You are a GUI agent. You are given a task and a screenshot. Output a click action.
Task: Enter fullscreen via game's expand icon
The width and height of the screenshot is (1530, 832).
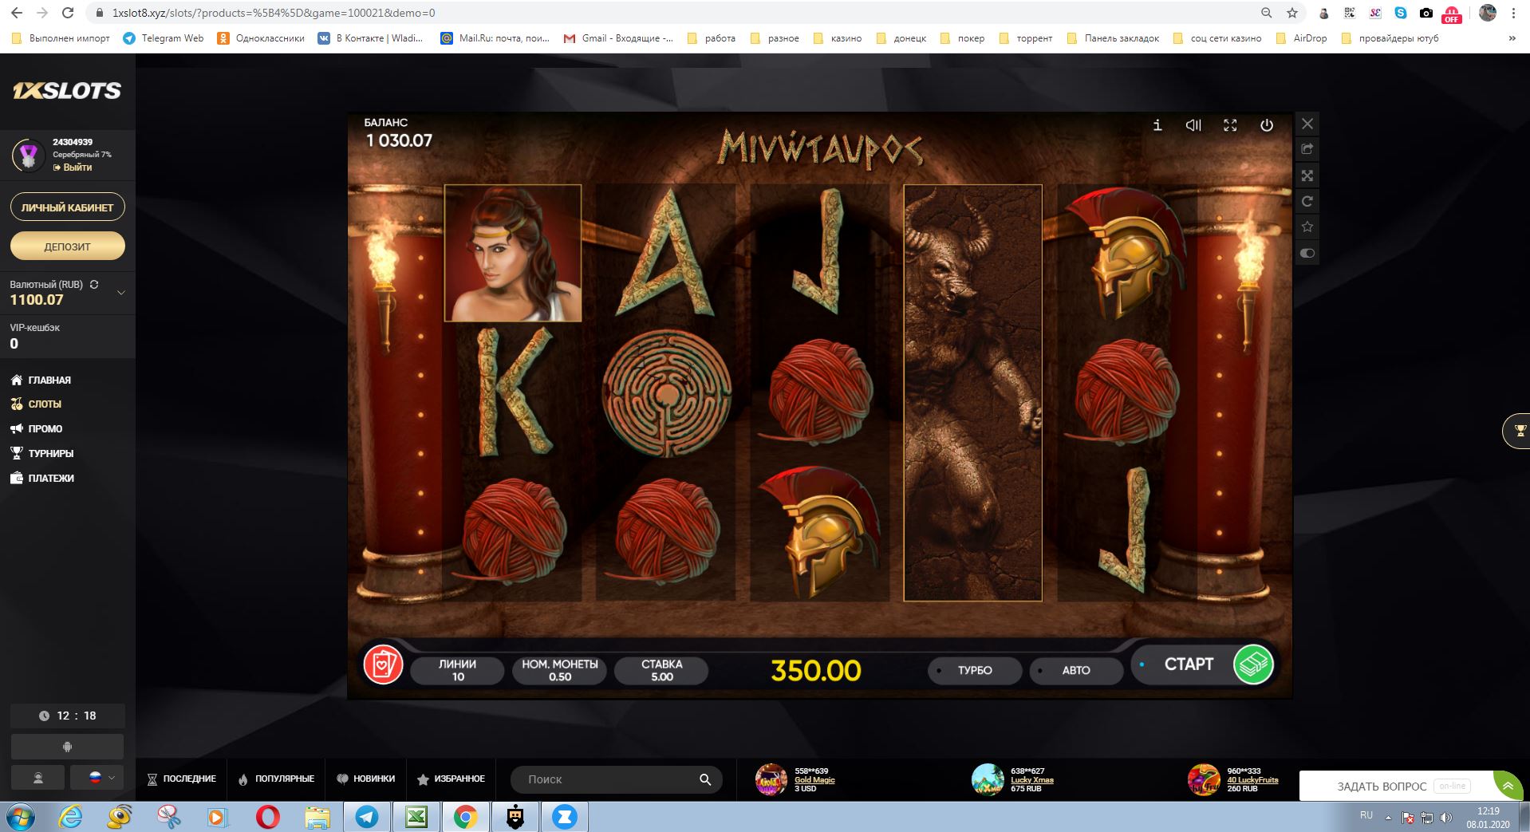[1230, 125]
